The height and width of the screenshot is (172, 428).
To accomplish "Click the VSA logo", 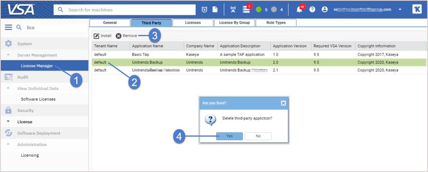I will coord(21,9).
